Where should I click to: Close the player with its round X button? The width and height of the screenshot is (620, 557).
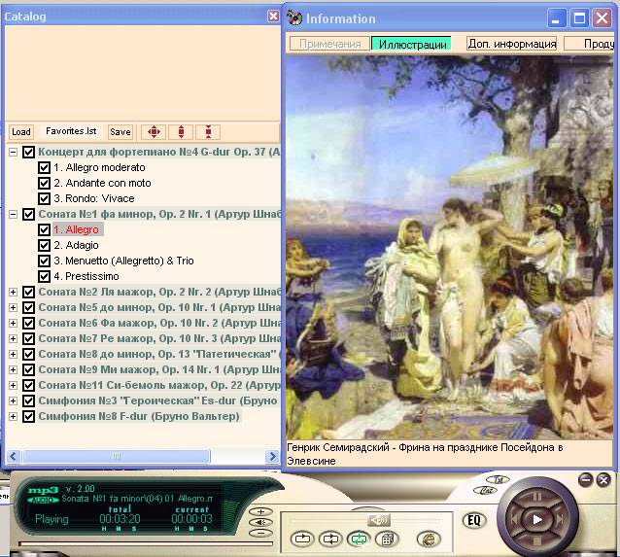603,480
